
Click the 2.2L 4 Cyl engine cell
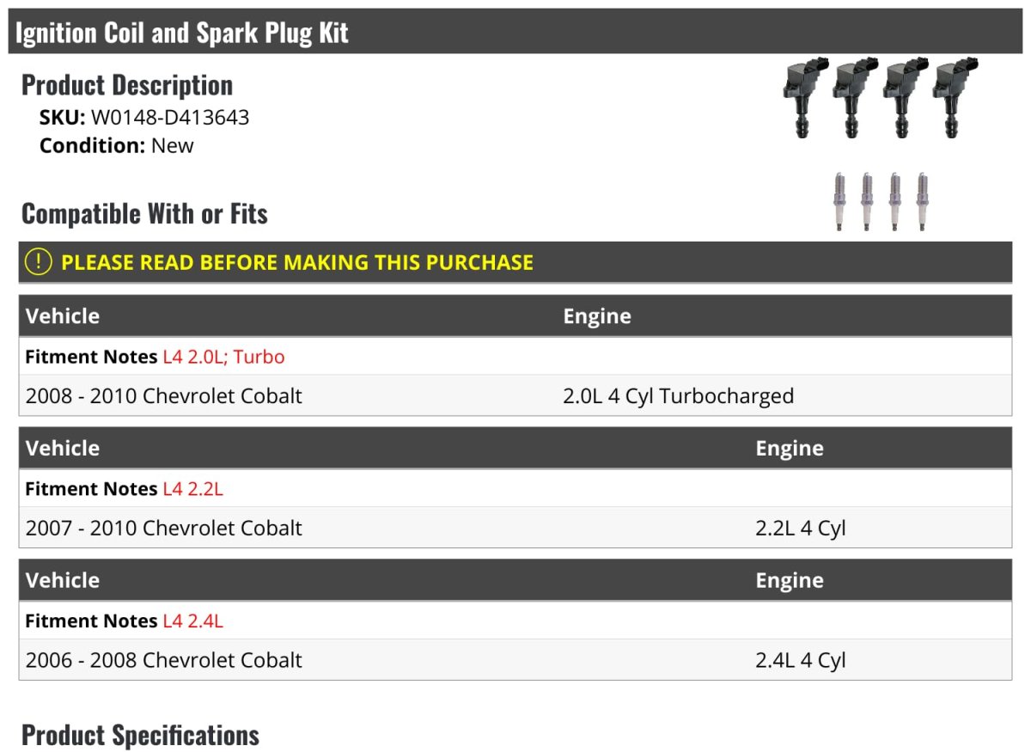tap(801, 528)
